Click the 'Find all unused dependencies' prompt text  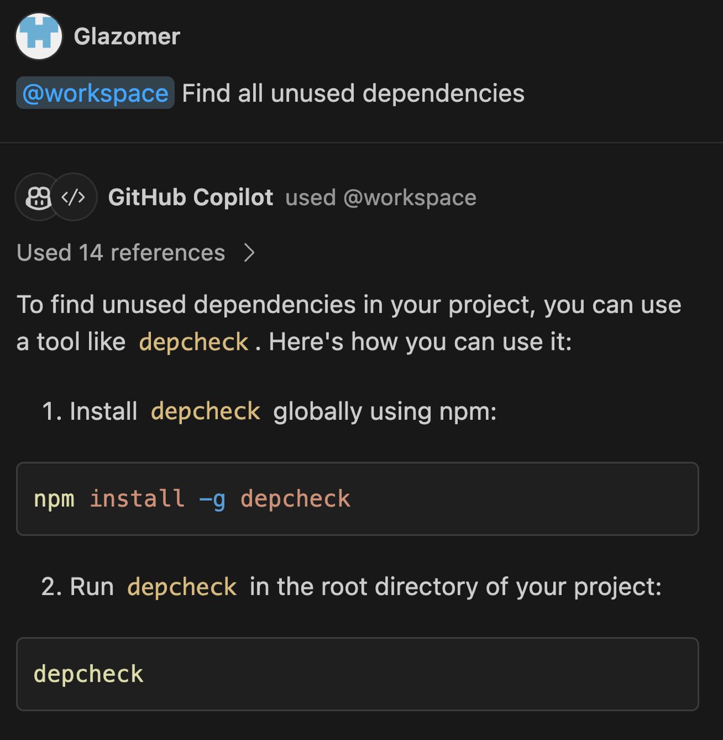[x=353, y=93]
